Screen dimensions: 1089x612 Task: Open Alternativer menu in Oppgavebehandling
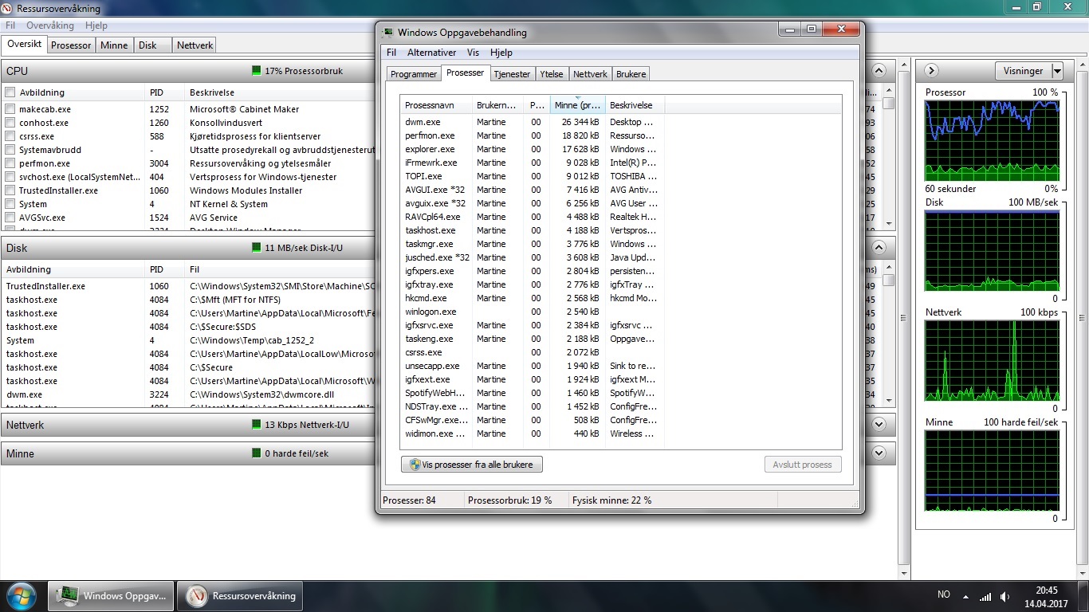431,53
